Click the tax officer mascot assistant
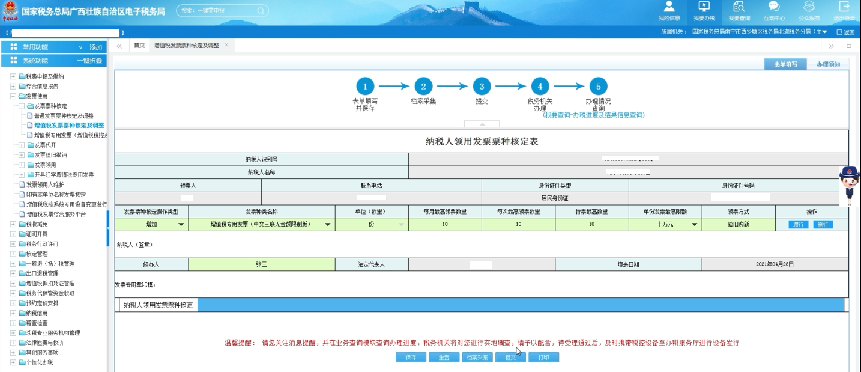Viewport: 861px width, 372px height. click(849, 186)
